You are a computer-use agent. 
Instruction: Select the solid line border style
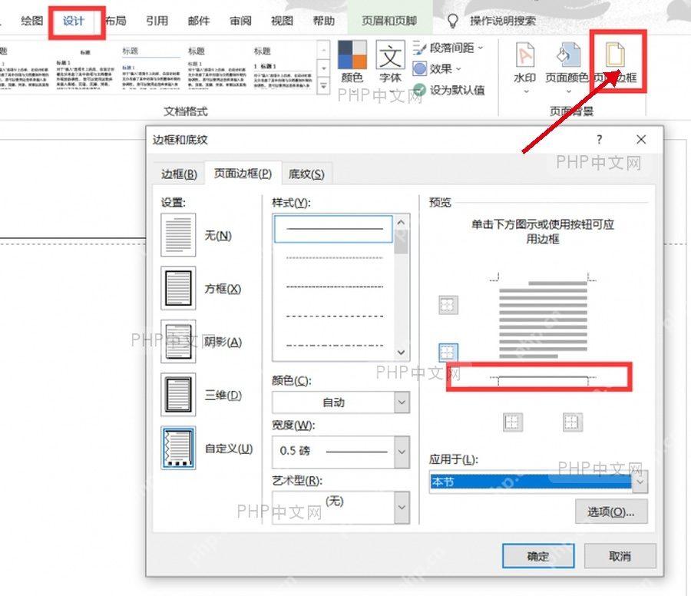[x=334, y=229]
